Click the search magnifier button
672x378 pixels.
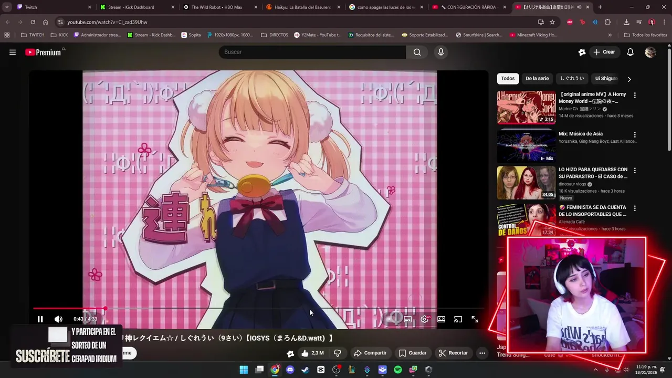click(417, 52)
